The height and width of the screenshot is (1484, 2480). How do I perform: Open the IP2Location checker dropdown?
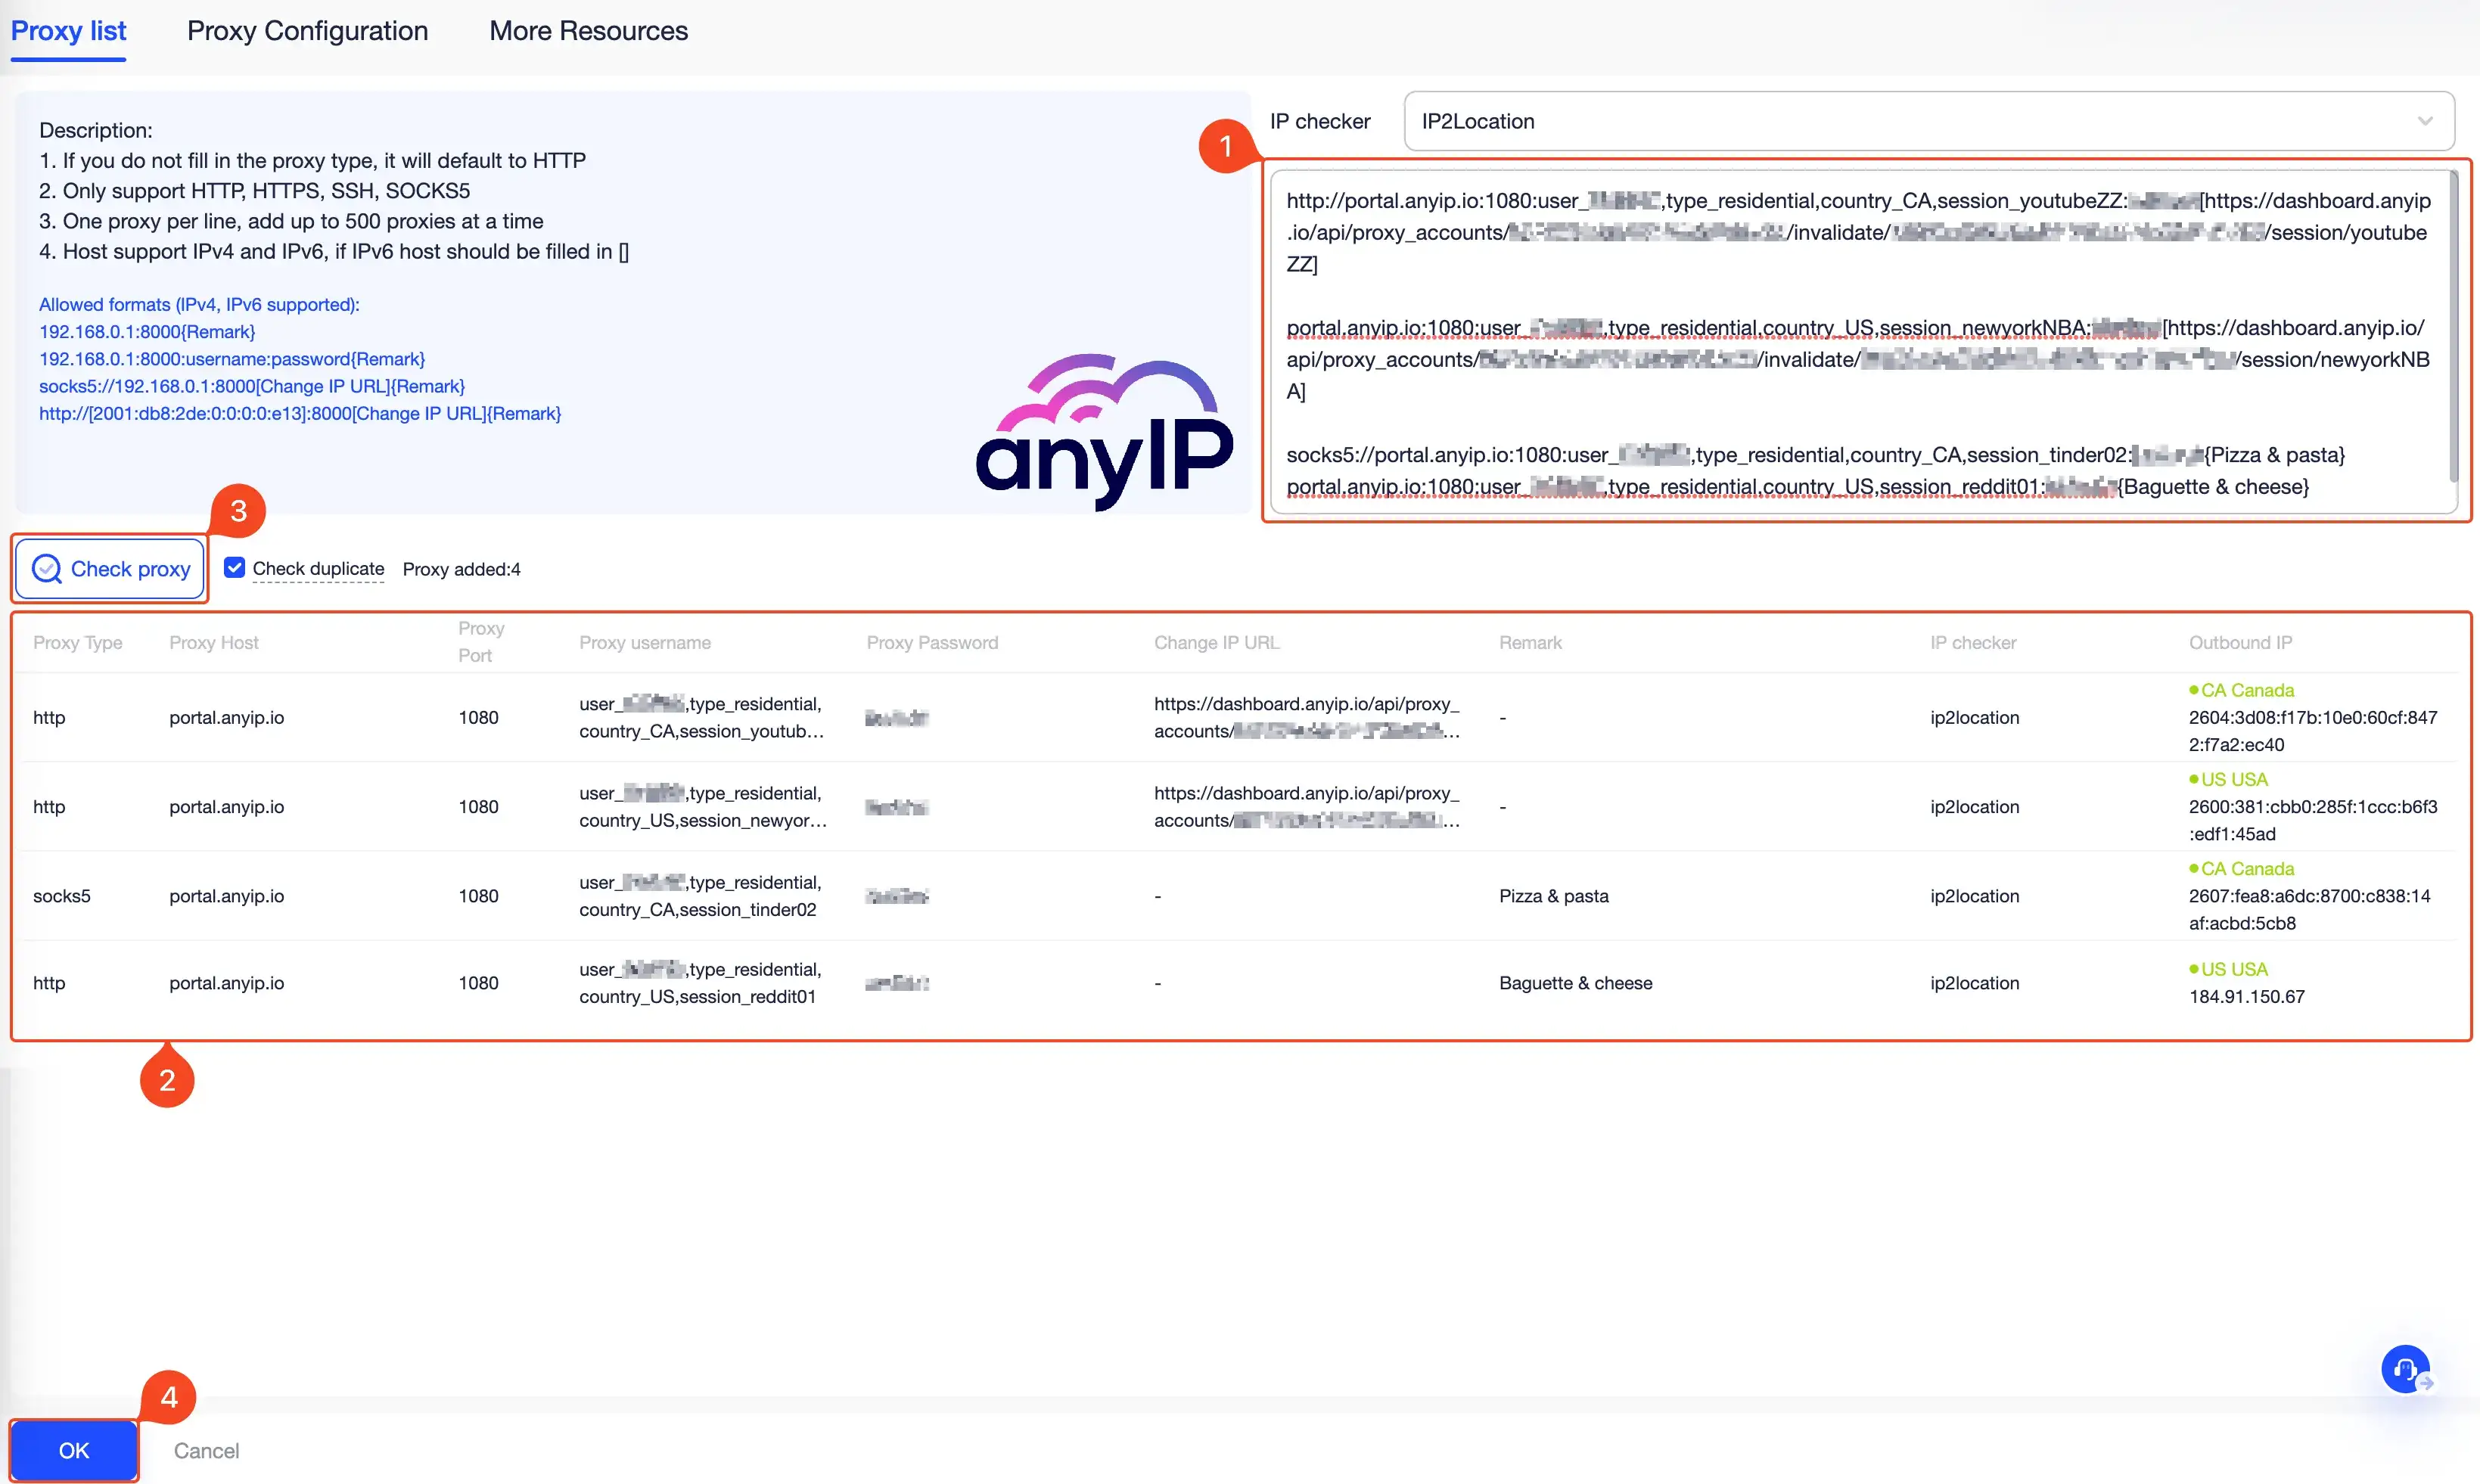[x=1925, y=121]
